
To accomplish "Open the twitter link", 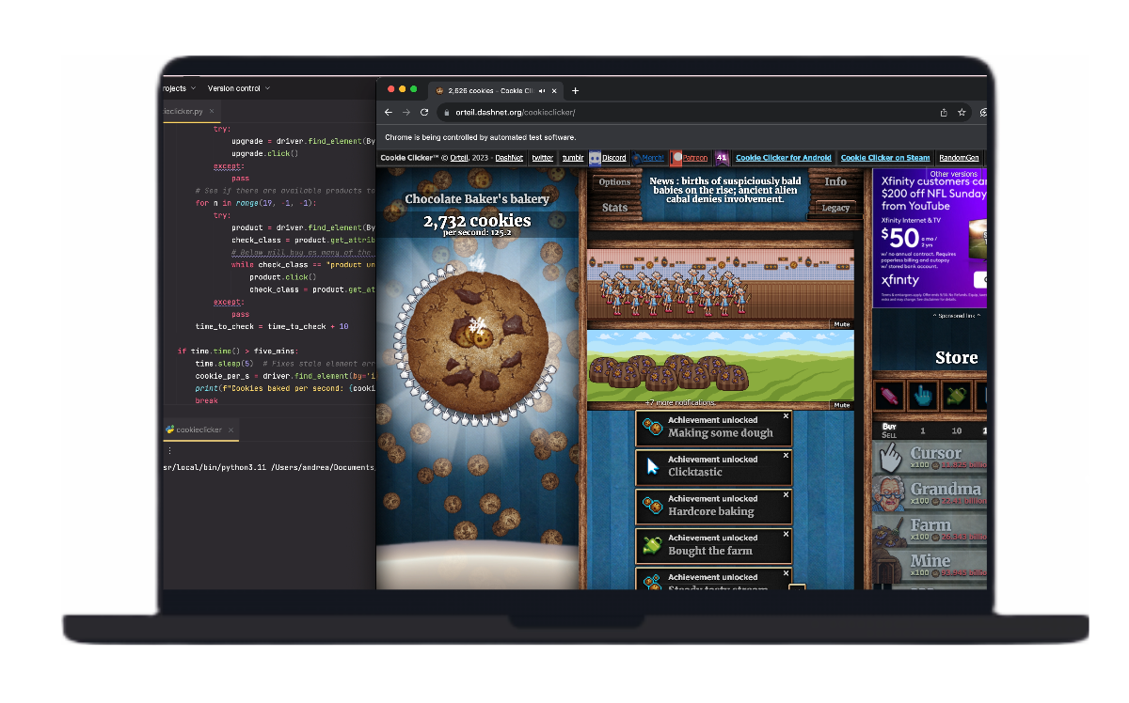I will (543, 158).
